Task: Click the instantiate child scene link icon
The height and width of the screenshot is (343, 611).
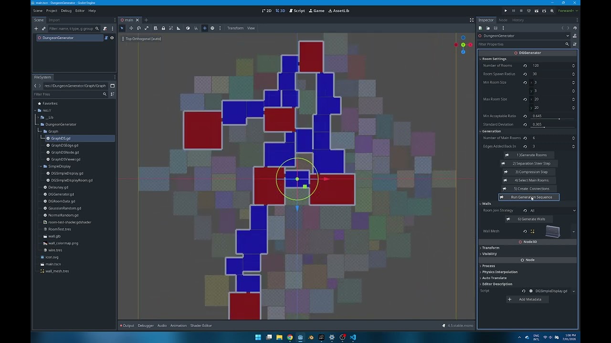Action: click(43, 29)
